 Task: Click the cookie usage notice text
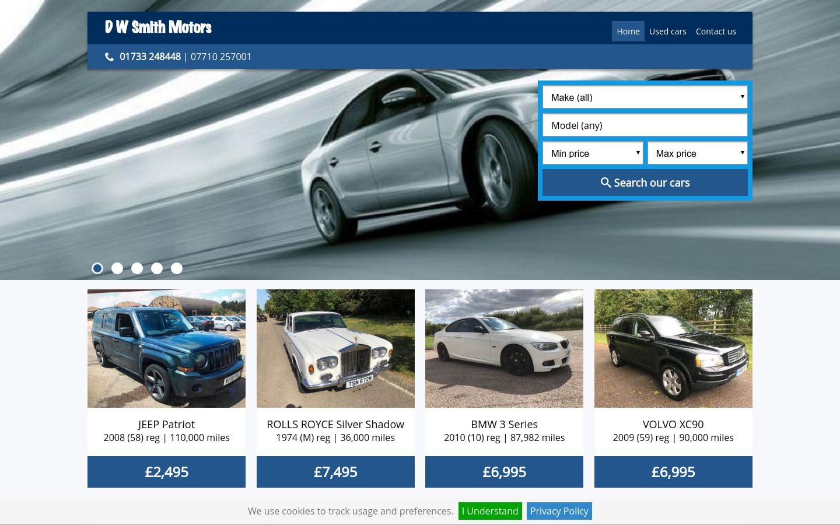click(351, 511)
